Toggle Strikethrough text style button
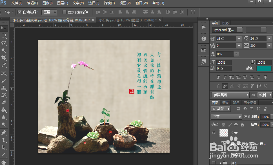The width and height of the screenshot is (273, 165). click(x=265, y=77)
